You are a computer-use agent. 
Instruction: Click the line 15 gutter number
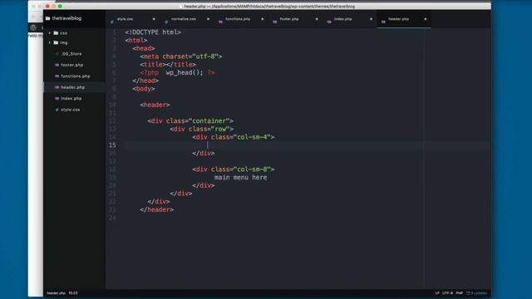click(x=112, y=145)
